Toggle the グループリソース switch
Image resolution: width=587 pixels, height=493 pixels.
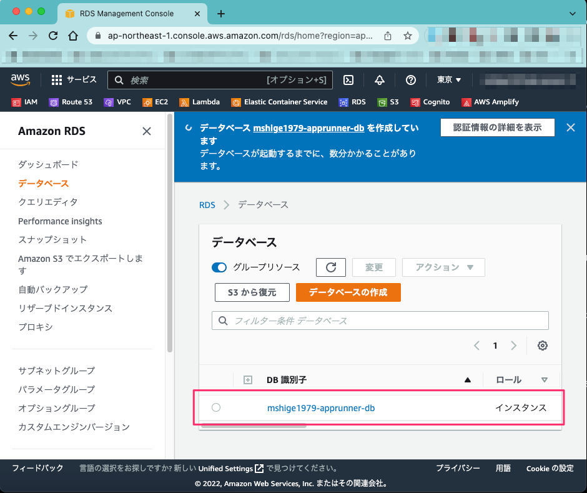219,267
